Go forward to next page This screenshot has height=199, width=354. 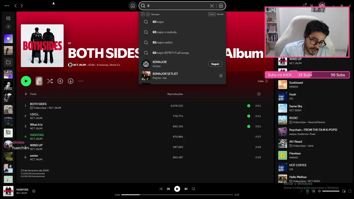coord(22,6)
